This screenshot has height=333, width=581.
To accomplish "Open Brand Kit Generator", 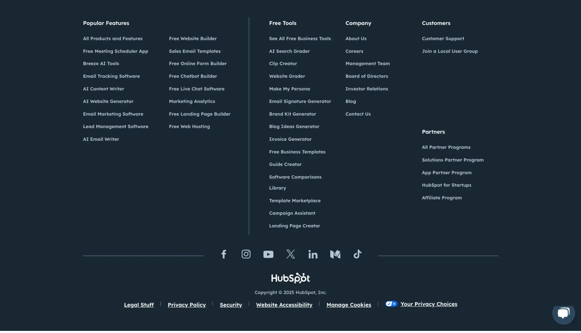I will 292,115.
